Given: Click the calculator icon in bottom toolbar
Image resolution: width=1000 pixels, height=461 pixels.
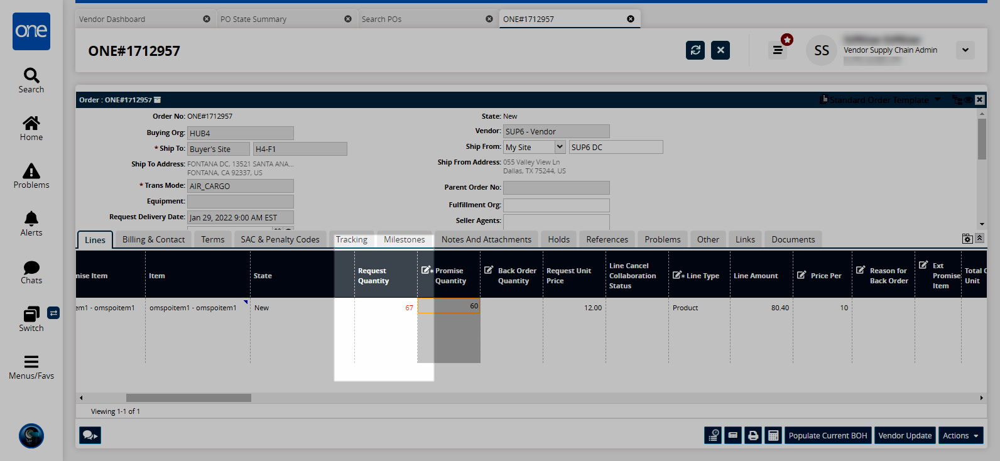Looking at the screenshot, I should [773, 435].
